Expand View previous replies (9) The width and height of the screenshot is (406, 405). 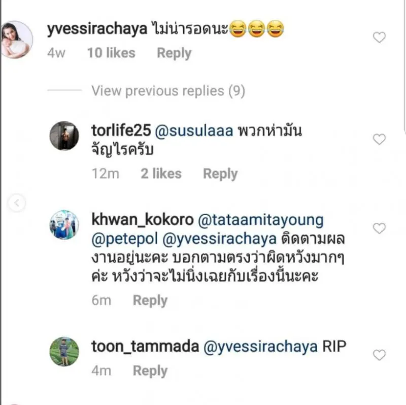[x=168, y=91]
